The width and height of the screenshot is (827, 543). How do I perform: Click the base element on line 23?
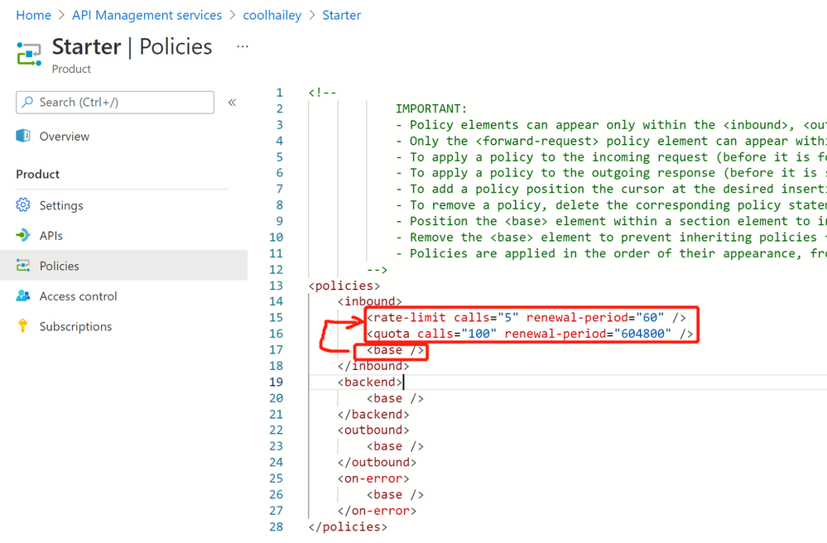tap(395, 446)
